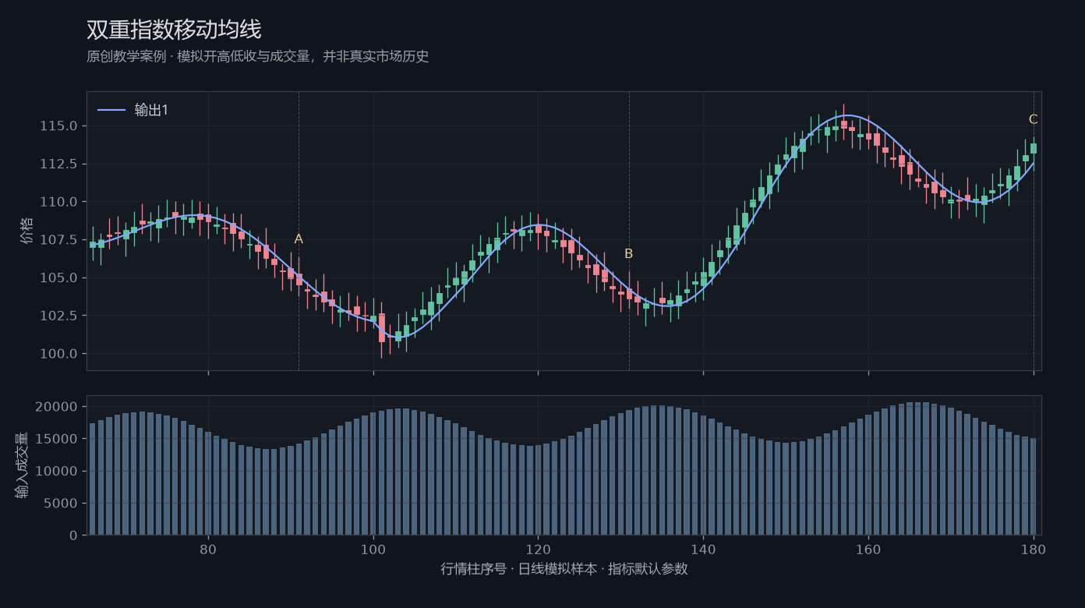Click the 输出1 legend label
Image resolution: width=1085 pixels, height=608 pixels.
(151, 111)
